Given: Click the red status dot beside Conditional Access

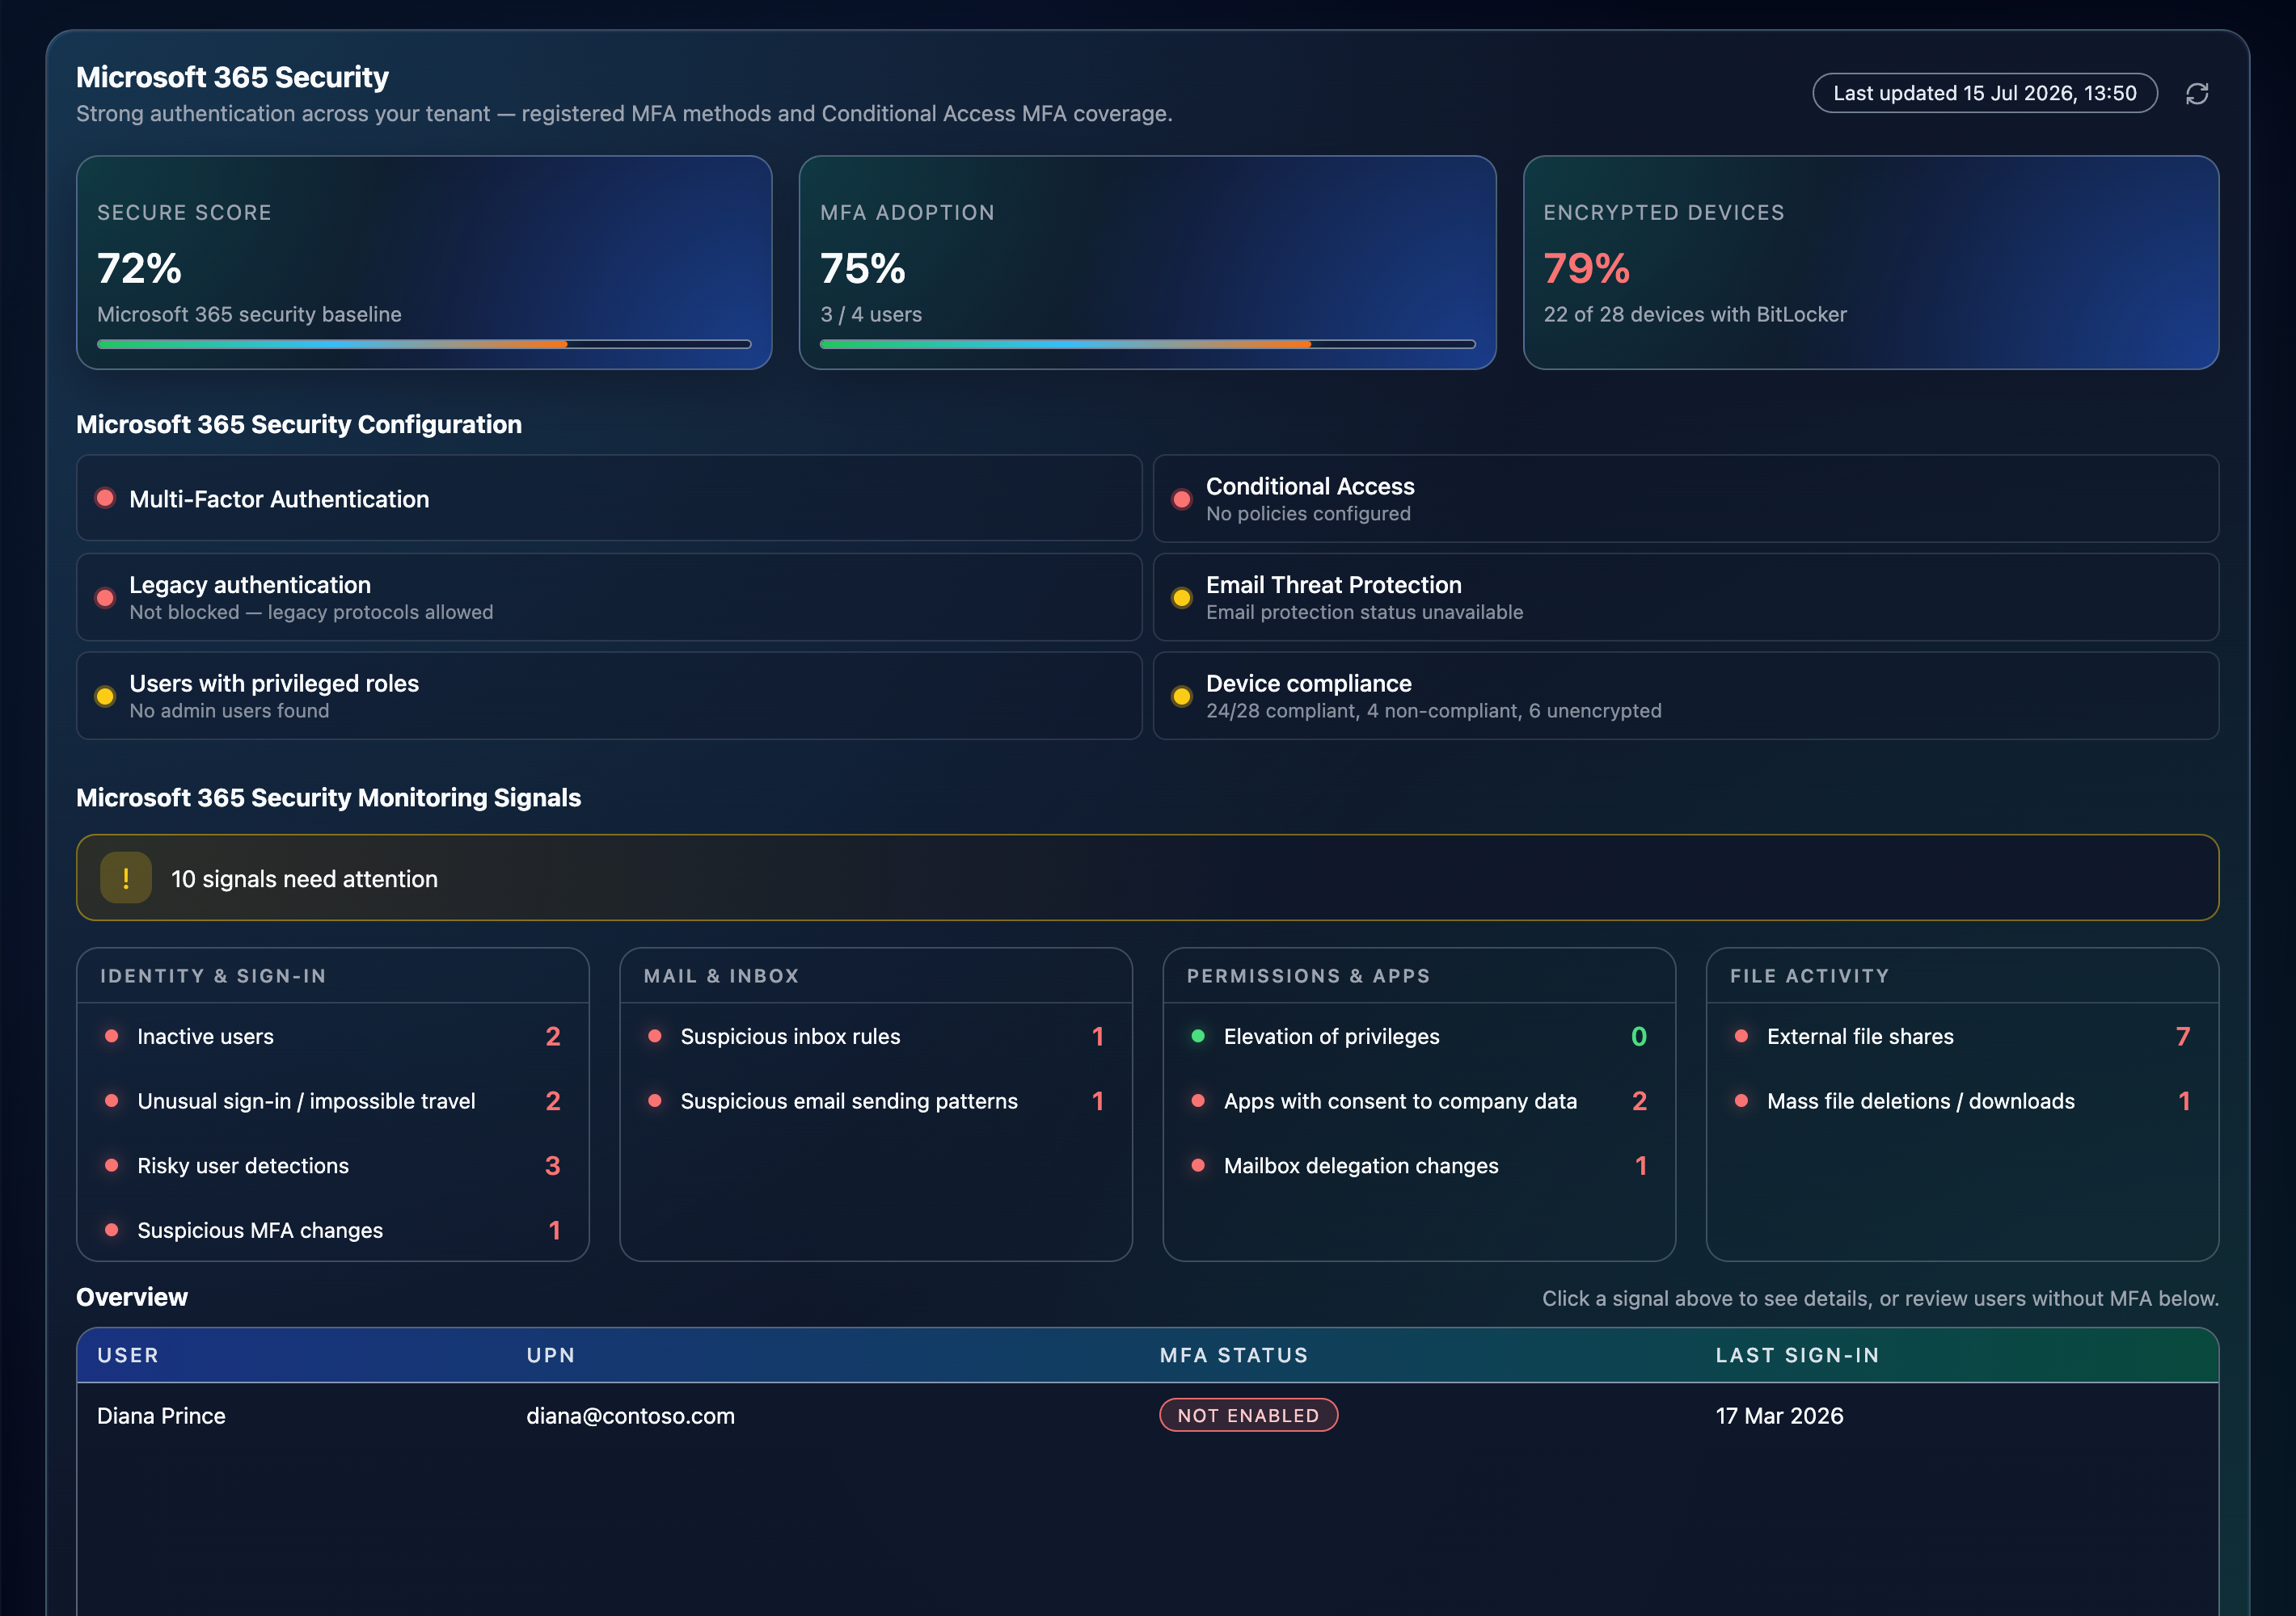Looking at the screenshot, I should click(x=1181, y=499).
